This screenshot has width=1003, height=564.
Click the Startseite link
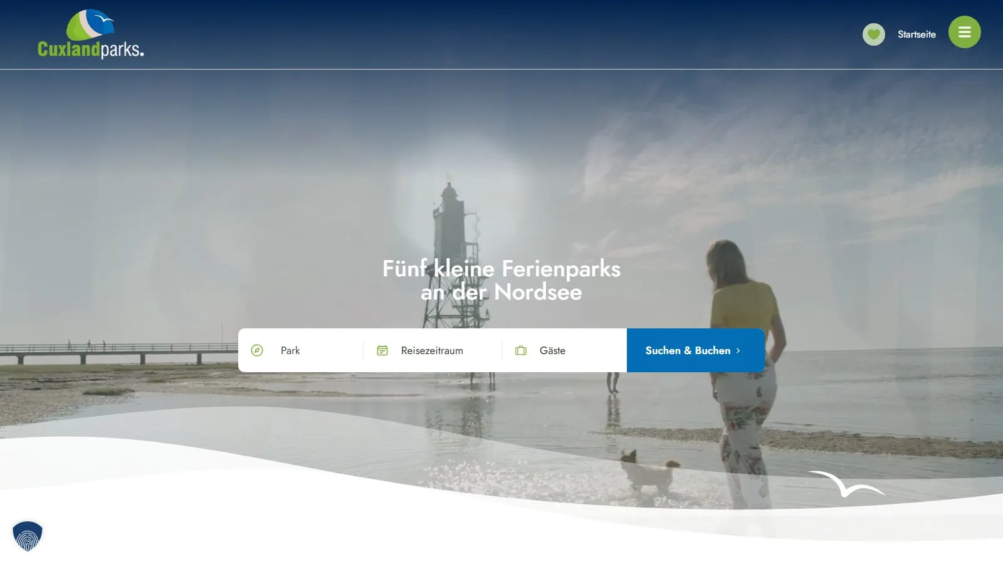(x=916, y=34)
